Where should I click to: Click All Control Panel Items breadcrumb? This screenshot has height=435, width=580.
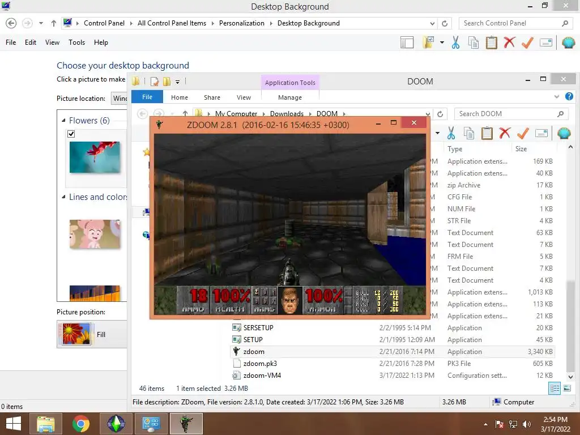[x=172, y=23]
